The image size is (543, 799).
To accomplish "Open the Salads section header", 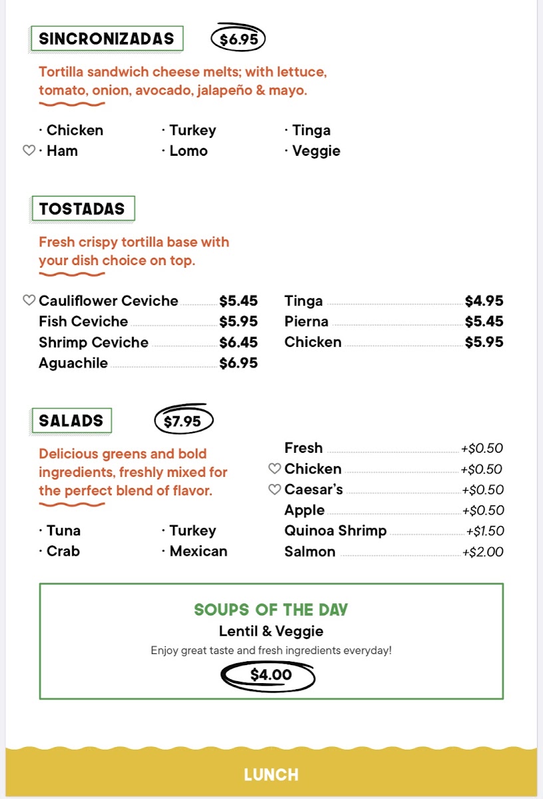I will click(71, 421).
